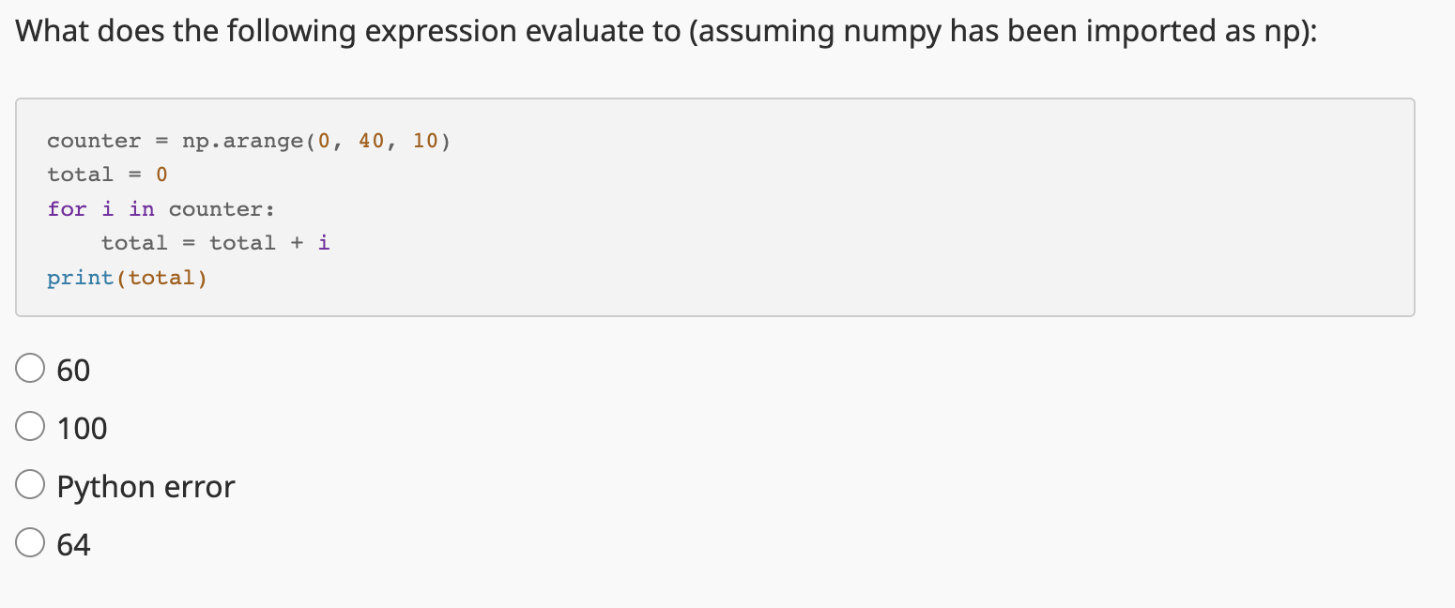This screenshot has height=608, width=1455.
Task: Click the 0 argument in np.arange
Action: (x=324, y=140)
